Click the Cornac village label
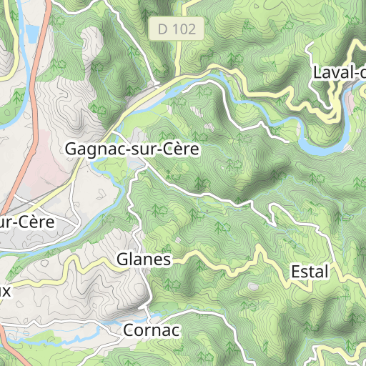This screenshot has height=366, width=366. (152, 330)
